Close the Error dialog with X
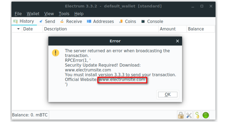The height and width of the screenshot is (122, 228). click(177, 41)
